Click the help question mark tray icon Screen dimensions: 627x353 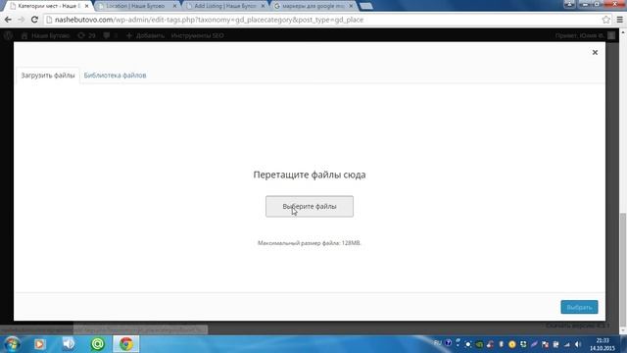click(x=448, y=343)
